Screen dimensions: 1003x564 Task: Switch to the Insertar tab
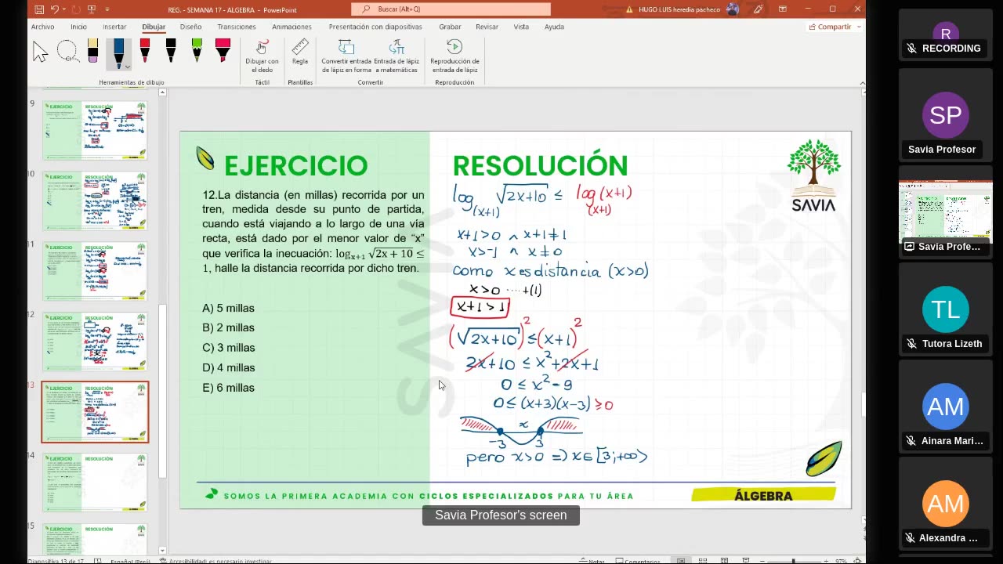click(114, 27)
